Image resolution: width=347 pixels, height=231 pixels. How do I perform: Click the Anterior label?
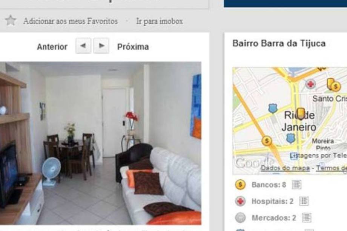click(52, 47)
